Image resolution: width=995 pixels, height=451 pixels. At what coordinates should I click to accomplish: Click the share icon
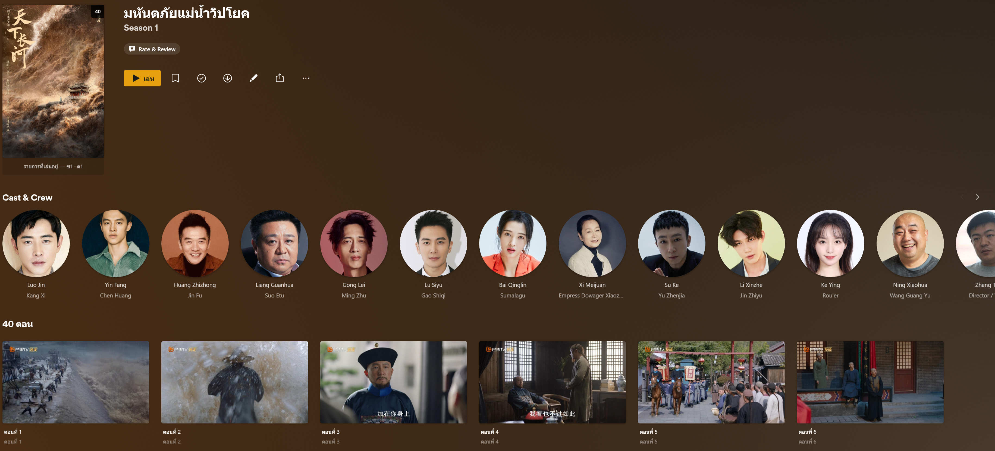(280, 78)
